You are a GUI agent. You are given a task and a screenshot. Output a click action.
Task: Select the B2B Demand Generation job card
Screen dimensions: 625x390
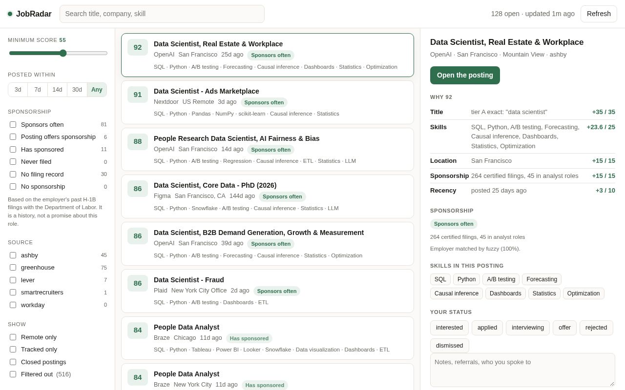tap(268, 244)
